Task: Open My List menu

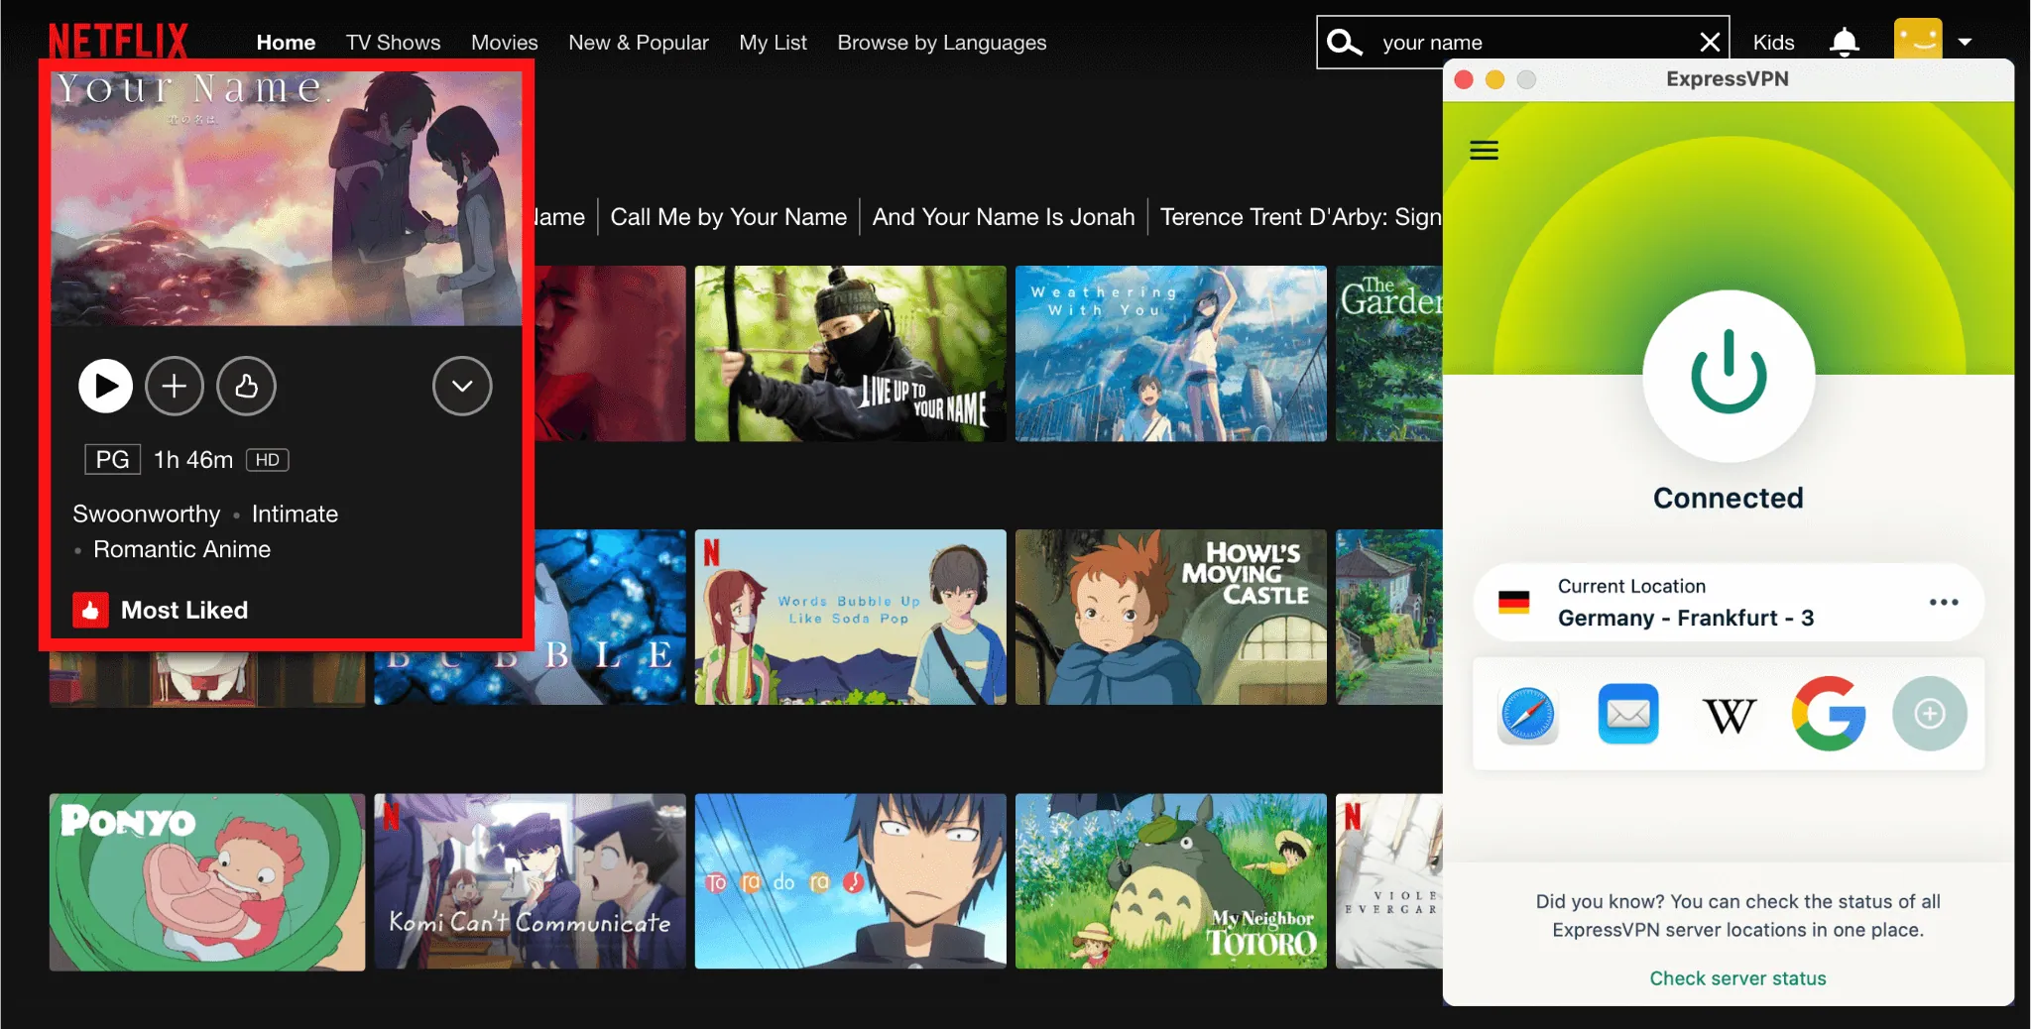Action: [x=773, y=43]
